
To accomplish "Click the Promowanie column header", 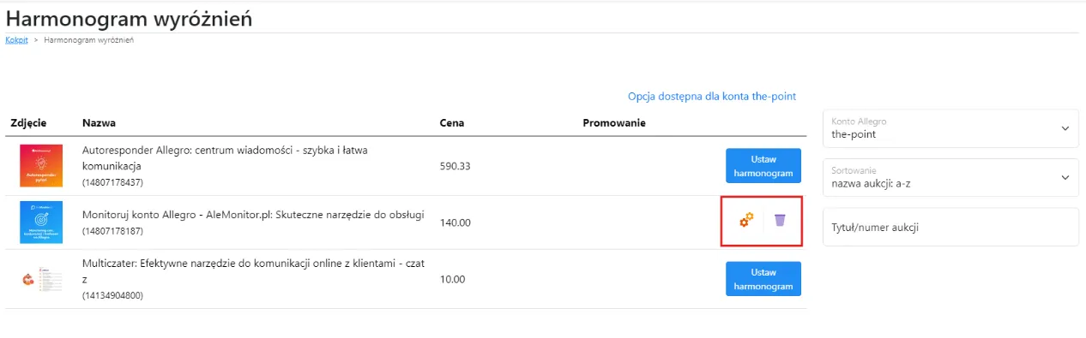I will coord(614,122).
